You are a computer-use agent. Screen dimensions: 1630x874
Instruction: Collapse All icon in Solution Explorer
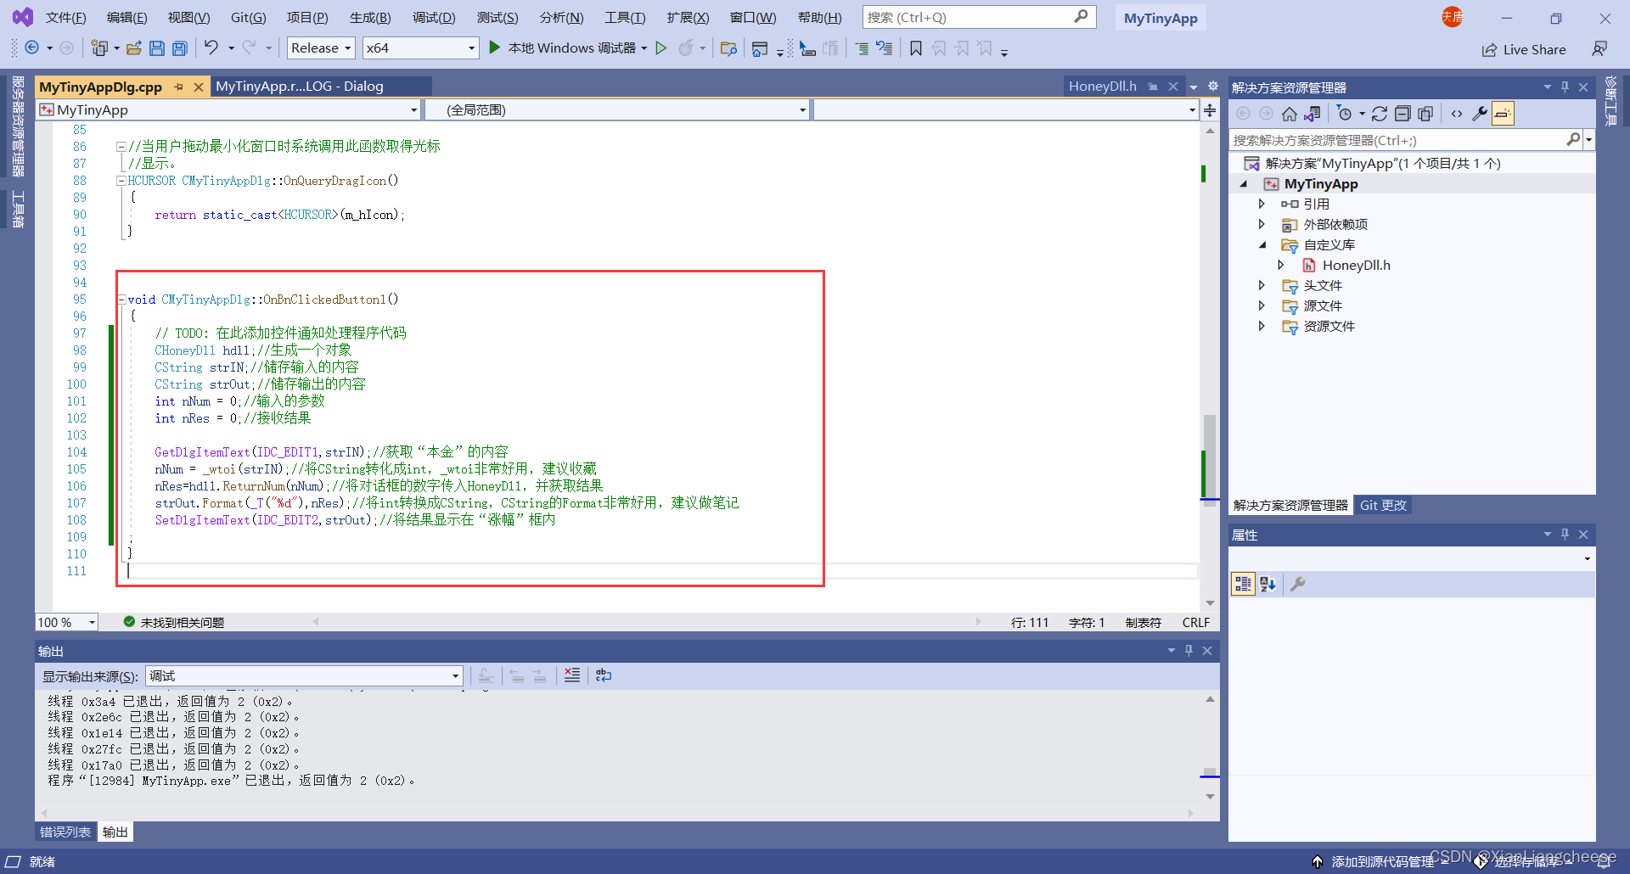pyautogui.click(x=1402, y=114)
